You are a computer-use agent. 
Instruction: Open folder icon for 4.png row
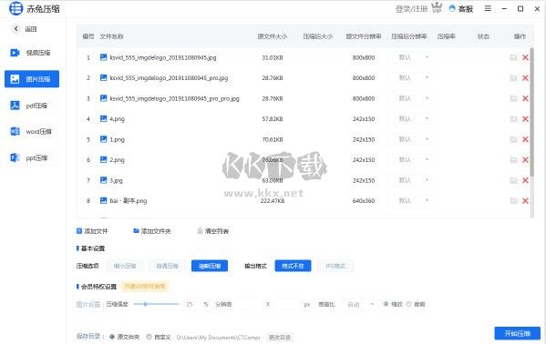click(513, 119)
